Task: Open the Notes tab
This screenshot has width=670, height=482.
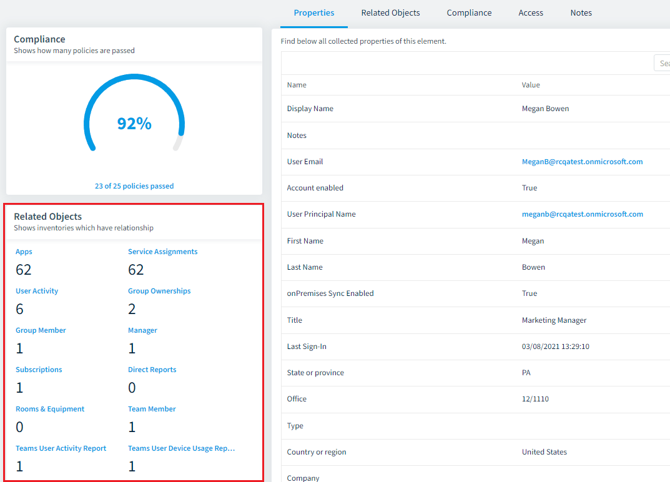Action: [x=581, y=13]
